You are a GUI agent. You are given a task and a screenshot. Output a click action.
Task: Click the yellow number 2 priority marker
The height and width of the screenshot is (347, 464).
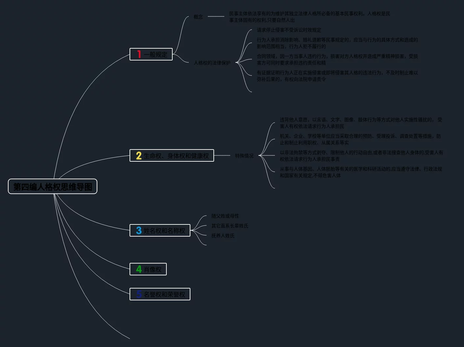coord(139,155)
